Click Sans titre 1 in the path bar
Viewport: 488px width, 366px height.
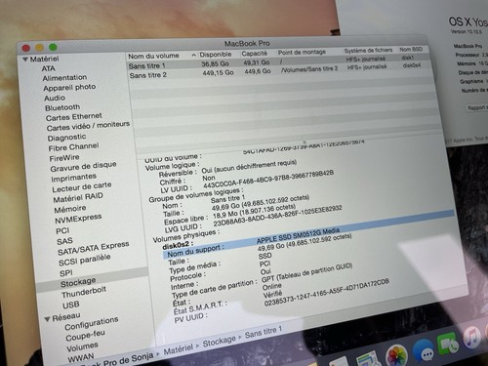point(263,332)
